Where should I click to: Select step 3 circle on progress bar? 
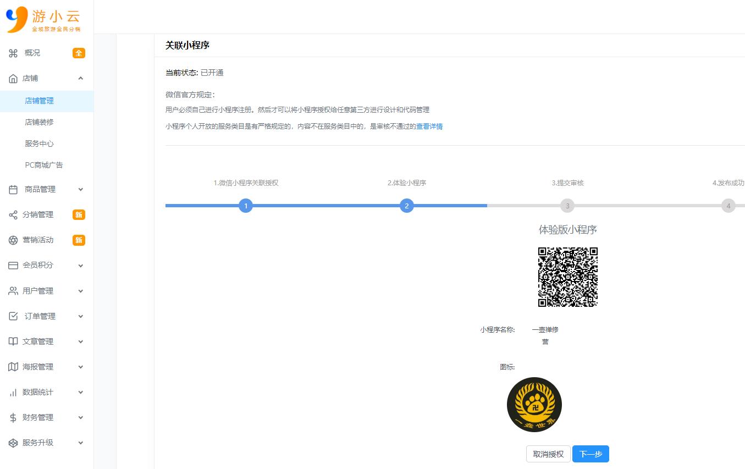[x=567, y=206]
